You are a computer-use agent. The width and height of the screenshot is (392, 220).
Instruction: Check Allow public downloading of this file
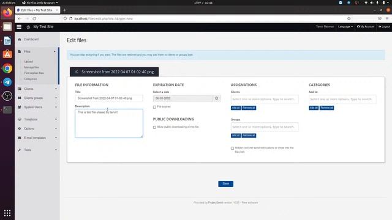click(154, 127)
